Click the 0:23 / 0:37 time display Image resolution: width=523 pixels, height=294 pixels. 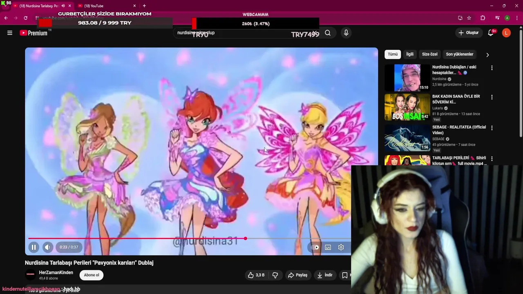coord(69,247)
